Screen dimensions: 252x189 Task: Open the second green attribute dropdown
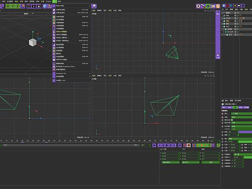(241, 117)
